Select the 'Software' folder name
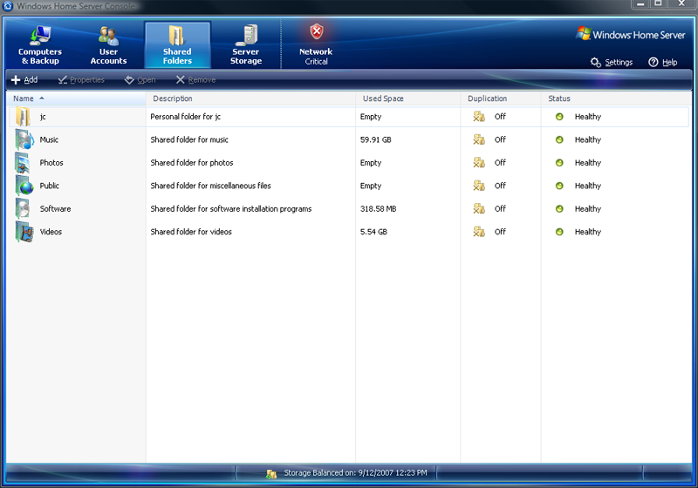Viewport: 698px width, 488px height. point(55,209)
